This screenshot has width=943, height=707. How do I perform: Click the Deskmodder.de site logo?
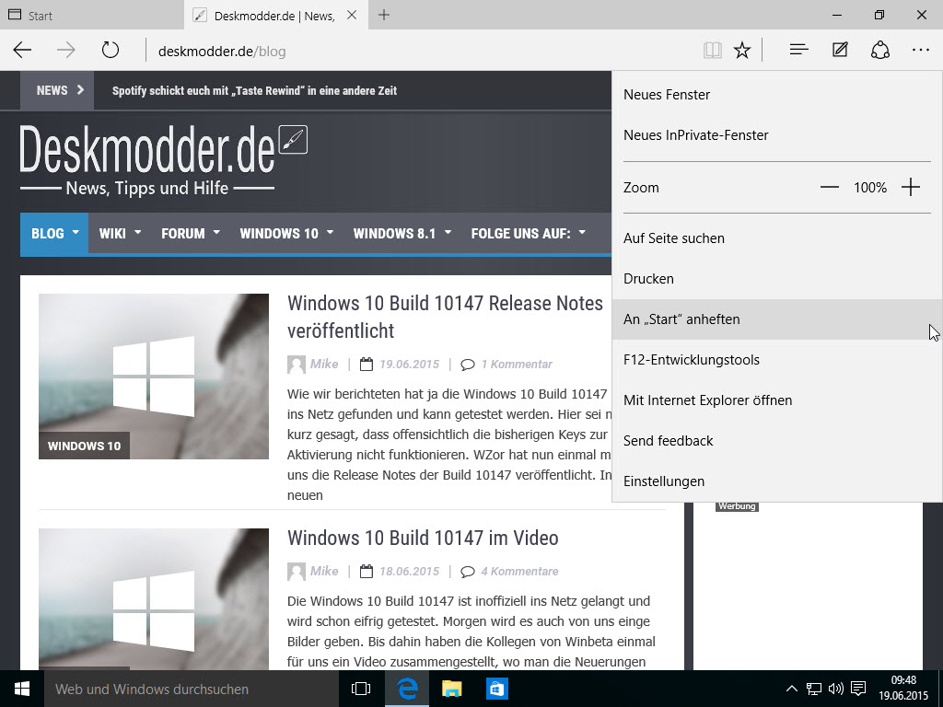(163, 159)
